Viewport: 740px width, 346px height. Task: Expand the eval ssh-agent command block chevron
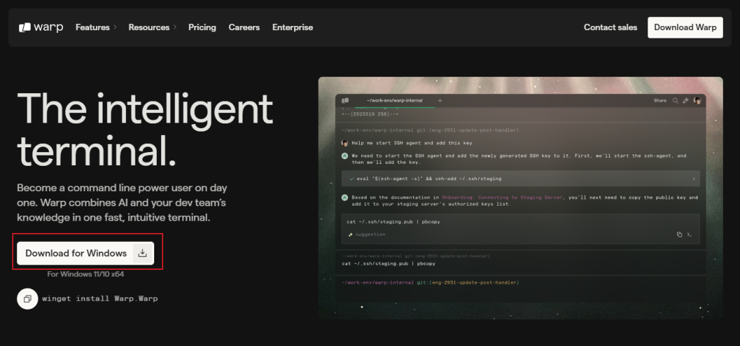point(693,179)
